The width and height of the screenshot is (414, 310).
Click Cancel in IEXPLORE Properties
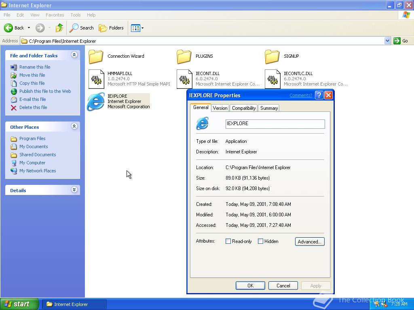(x=283, y=285)
